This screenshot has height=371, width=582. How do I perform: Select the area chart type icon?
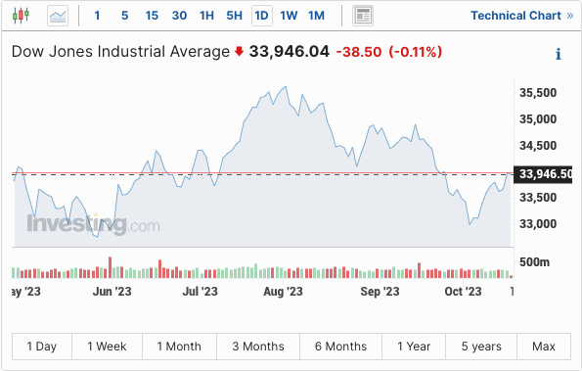click(x=58, y=16)
